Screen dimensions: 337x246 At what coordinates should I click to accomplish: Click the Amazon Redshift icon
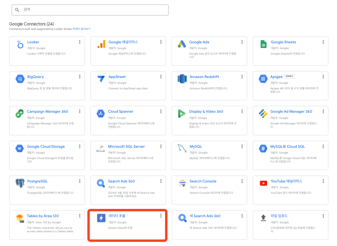pyautogui.click(x=182, y=79)
